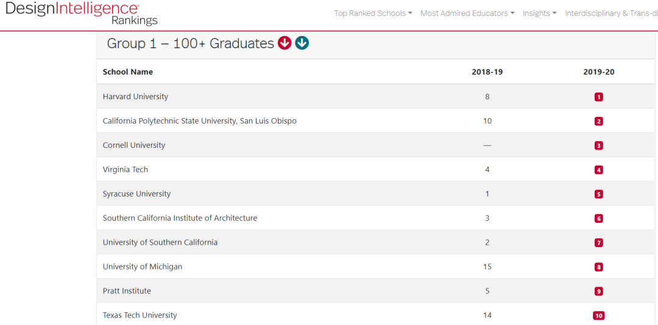The height and width of the screenshot is (325, 658).
Task: Select the Virginia Tech row
Action: [x=126, y=170]
